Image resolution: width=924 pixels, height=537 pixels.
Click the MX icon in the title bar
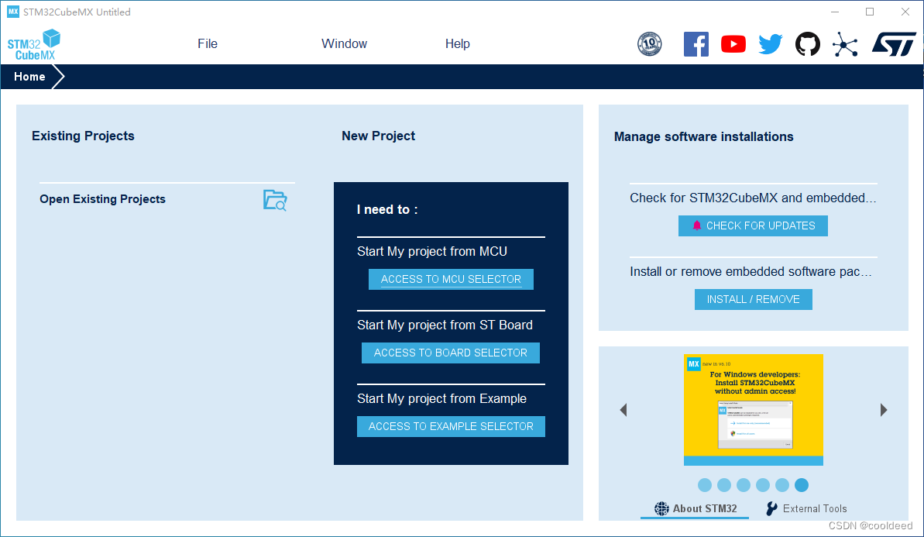(13, 12)
